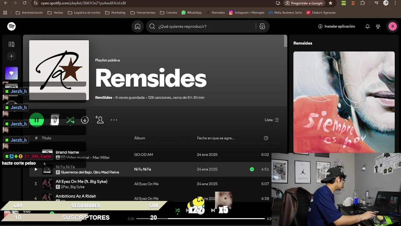The image size is (401, 226).
Task: Bookmark this page with star icon
Action: [x=331, y=3]
